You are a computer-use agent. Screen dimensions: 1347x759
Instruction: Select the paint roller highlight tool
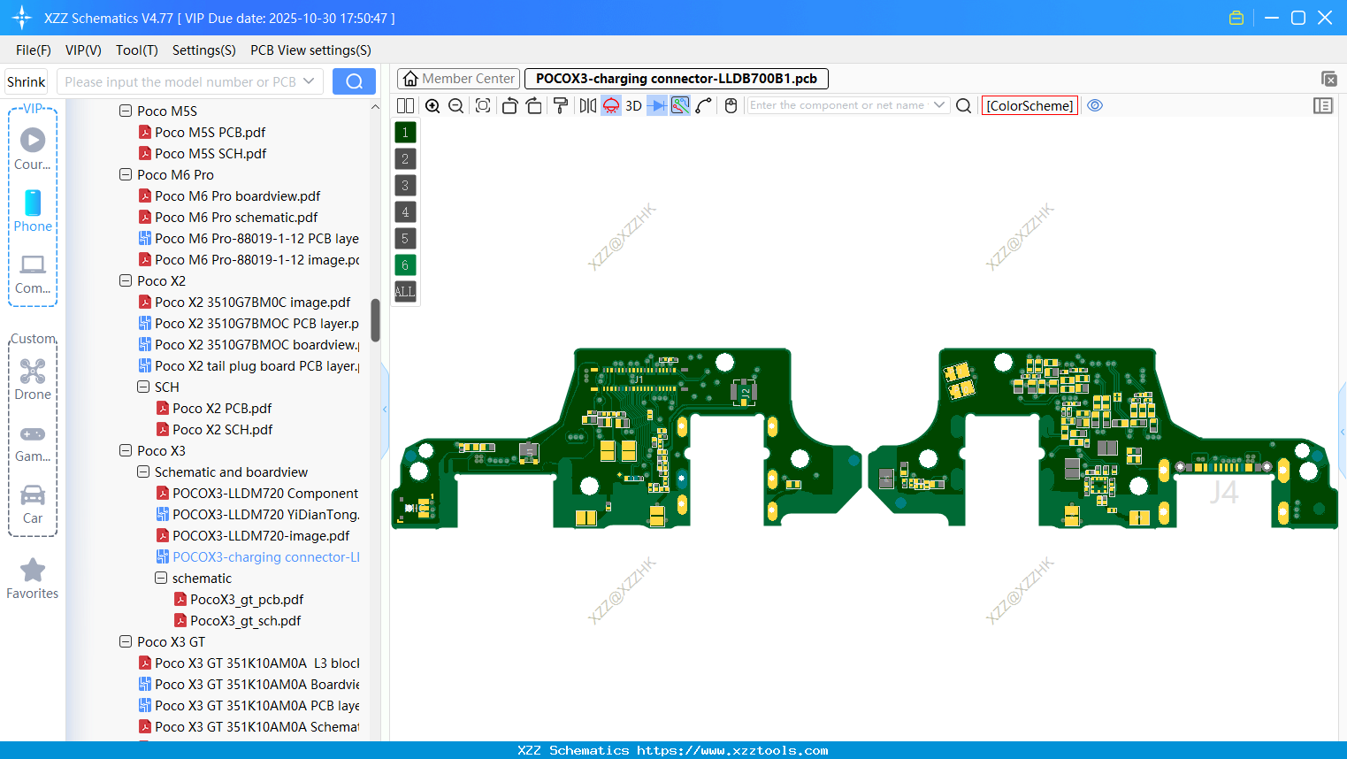561,106
